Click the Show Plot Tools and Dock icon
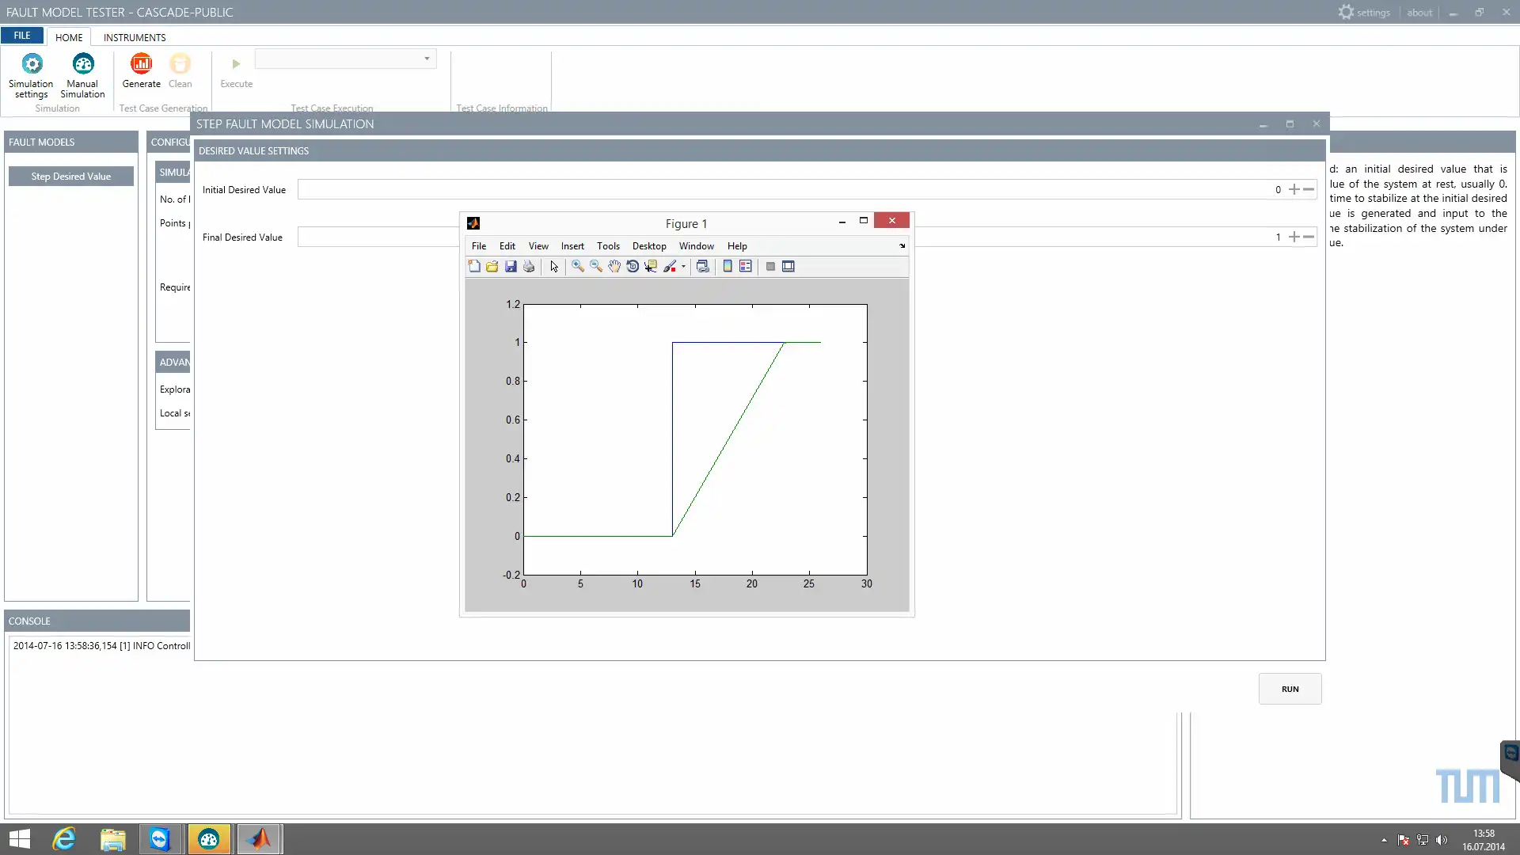Viewport: 1520px width, 855px height. click(x=788, y=267)
